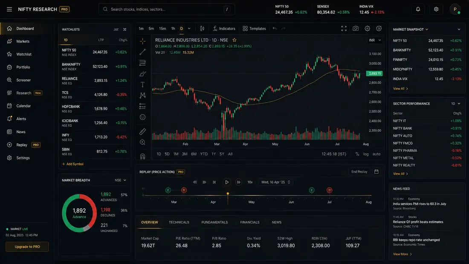Click Add Symbol in watchlist
The image size is (469, 264).
click(72, 164)
